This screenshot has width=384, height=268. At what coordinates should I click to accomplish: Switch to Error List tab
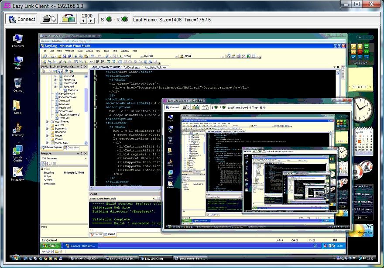pyautogui.click(x=96, y=234)
